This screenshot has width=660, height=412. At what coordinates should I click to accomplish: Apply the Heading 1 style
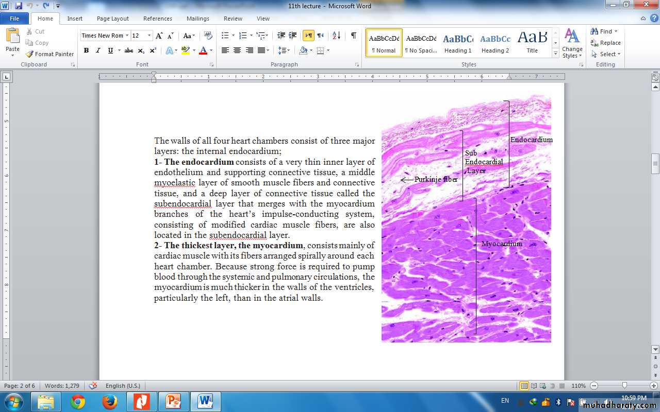[x=458, y=43]
